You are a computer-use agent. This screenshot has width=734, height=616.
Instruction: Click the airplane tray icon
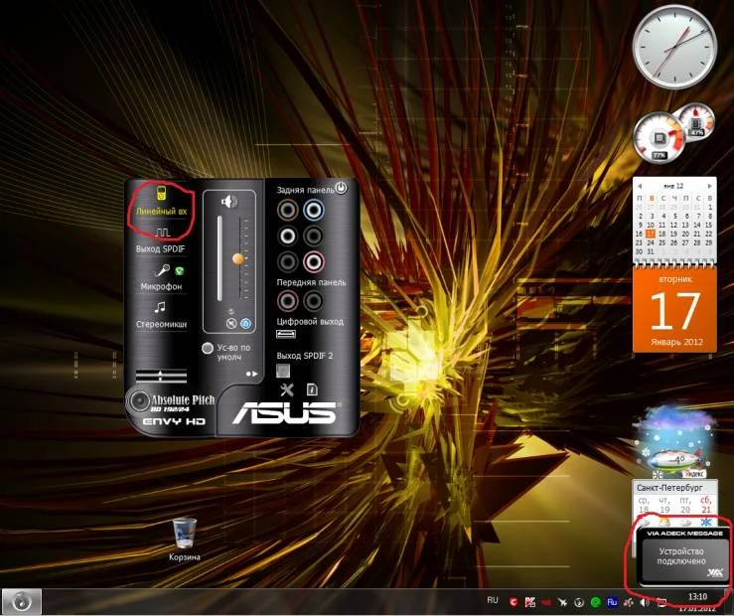coord(562,602)
